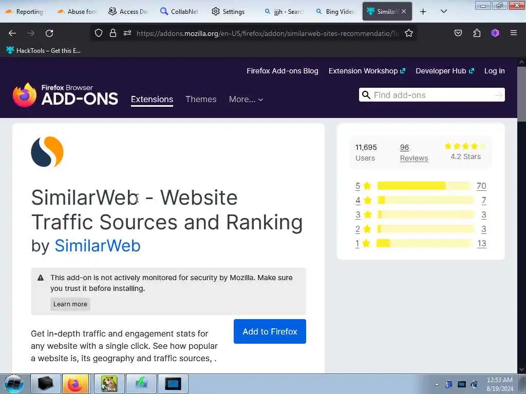Open the Box animal app in taskbar

tap(109, 384)
